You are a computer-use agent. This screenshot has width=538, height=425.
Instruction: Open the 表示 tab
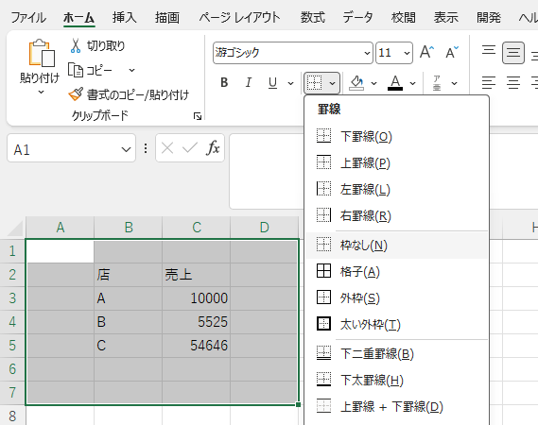(x=446, y=17)
